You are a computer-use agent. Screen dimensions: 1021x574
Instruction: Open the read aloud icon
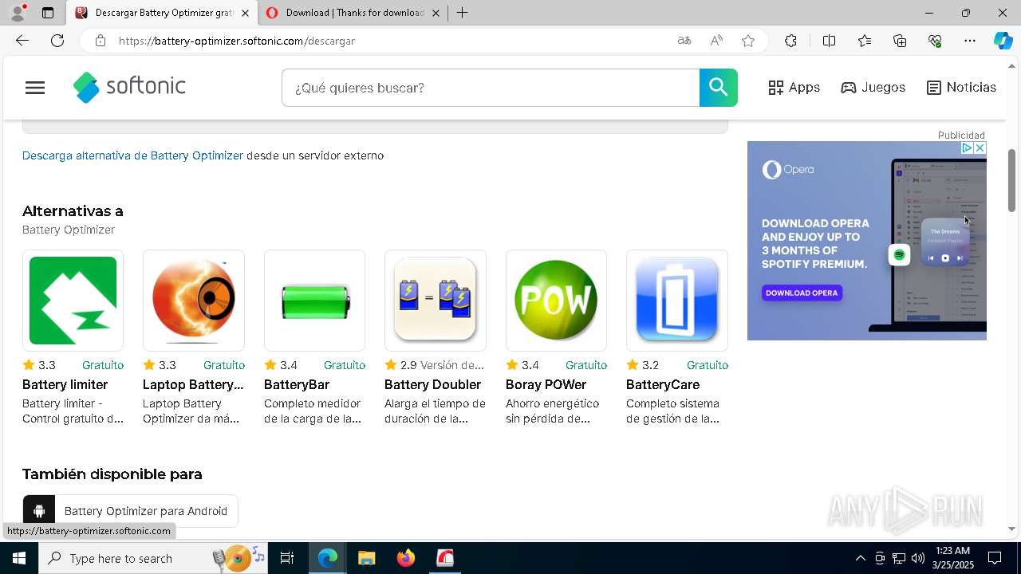[x=716, y=41]
